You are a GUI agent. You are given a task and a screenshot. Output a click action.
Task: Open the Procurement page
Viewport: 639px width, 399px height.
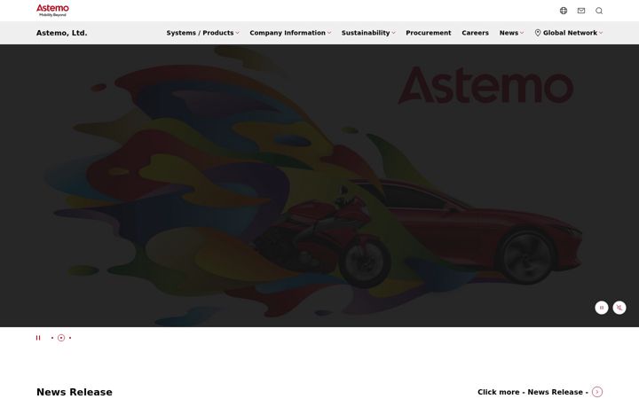429,33
